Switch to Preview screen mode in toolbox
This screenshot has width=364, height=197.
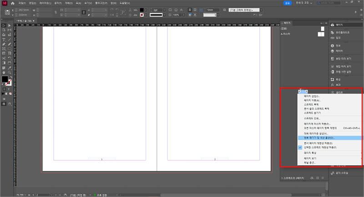10,104
